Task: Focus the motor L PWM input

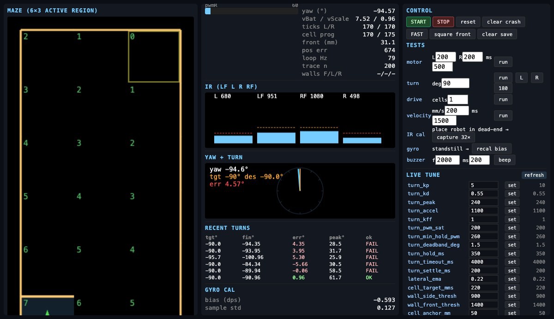Action: point(446,57)
